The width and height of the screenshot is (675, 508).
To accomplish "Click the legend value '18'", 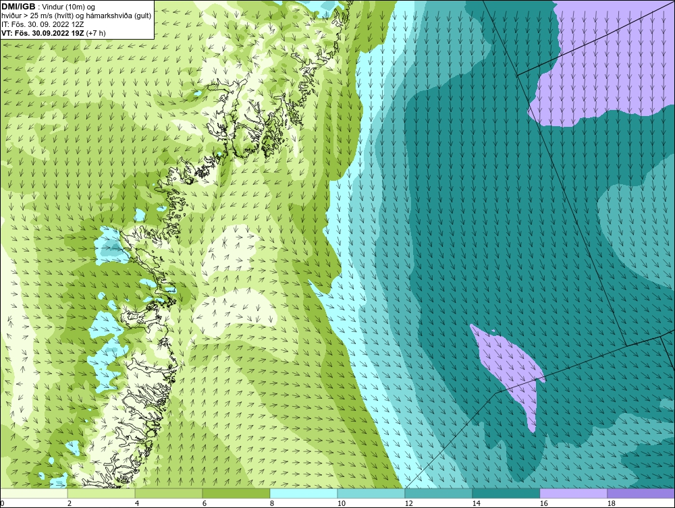I will click(611, 503).
